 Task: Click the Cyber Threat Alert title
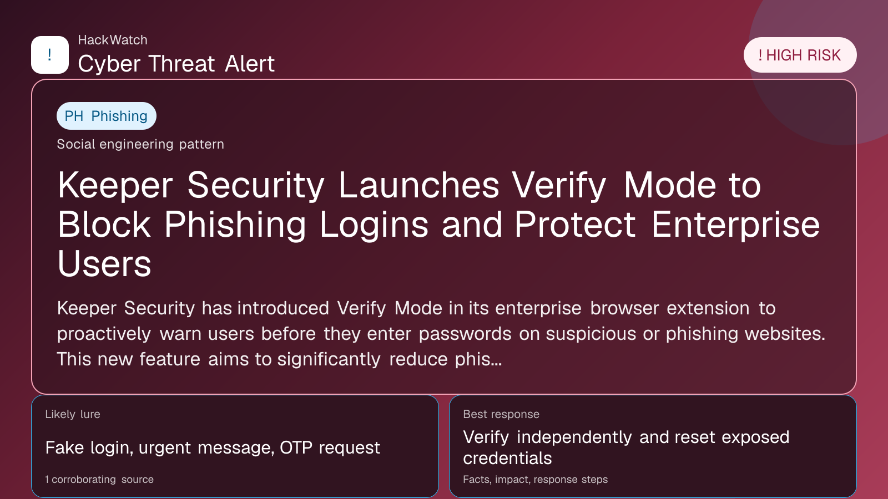click(x=176, y=64)
